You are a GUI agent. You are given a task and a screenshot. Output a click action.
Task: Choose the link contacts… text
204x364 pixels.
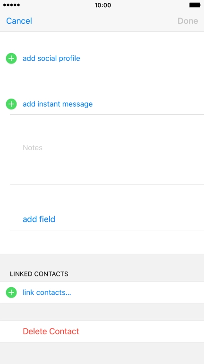point(47,292)
